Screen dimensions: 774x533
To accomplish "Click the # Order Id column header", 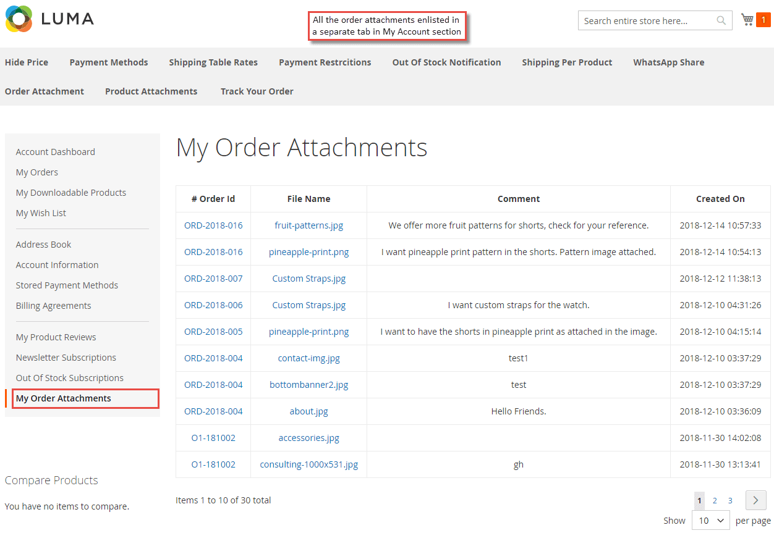I will coord(213,199).
